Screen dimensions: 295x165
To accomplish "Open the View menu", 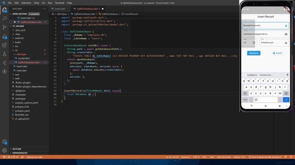I will pos(36,3).
